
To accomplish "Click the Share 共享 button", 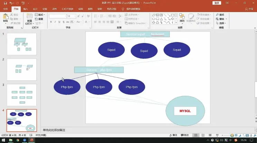I will click(249, 9).
